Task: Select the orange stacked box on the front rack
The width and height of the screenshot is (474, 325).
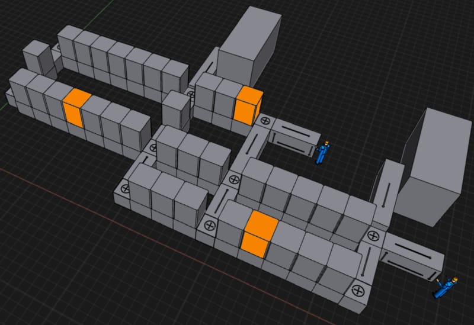Action: (x=260, y=234)
